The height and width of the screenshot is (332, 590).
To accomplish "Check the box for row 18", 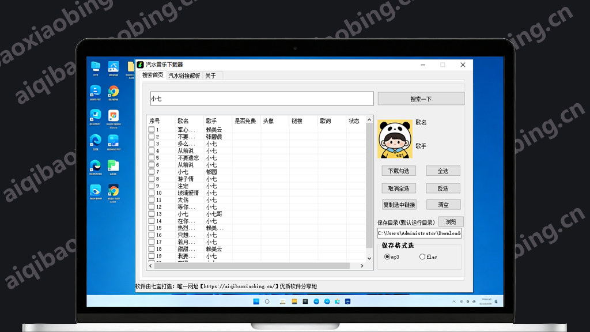I will [152, 249].
